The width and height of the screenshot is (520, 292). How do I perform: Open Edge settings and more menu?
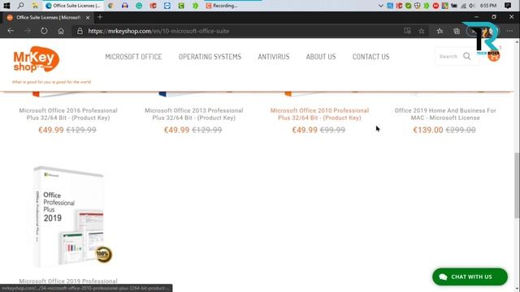point(509,31)
